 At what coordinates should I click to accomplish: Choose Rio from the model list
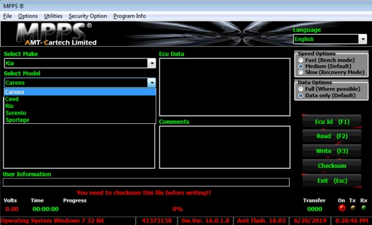(x=80, y=106)
